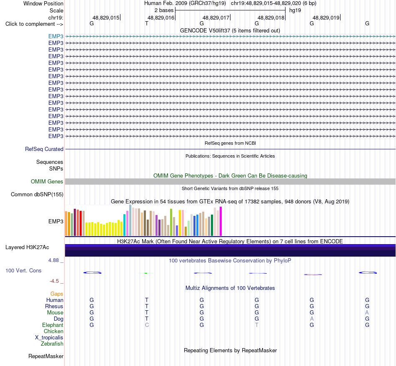Click the 100 Vert. Cons label
The image size is (396, 366).
pyautogui.click(x=23, y=270)
